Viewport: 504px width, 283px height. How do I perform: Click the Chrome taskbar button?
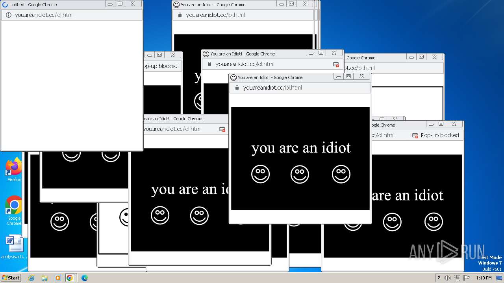click(x=70, y=278)
